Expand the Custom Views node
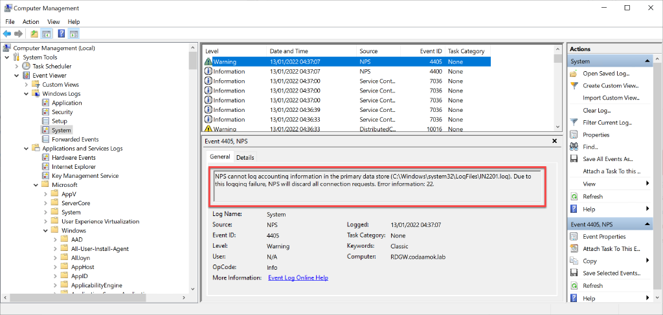This screenshot has width=663, height=315. click(x=27, y=85)
